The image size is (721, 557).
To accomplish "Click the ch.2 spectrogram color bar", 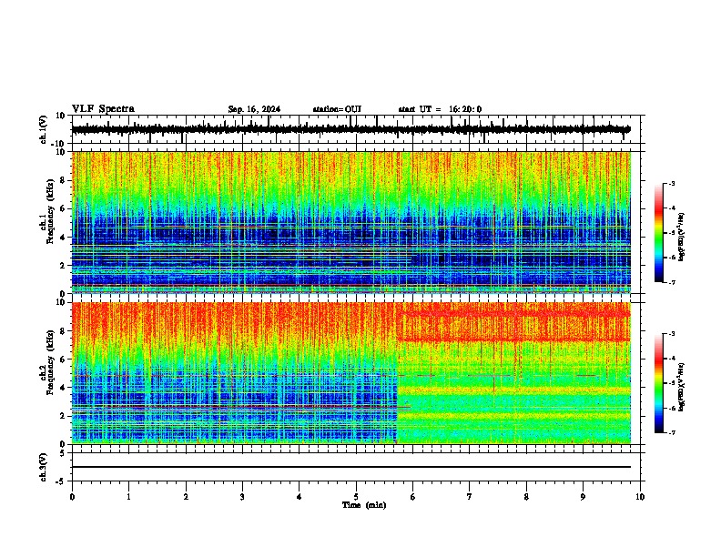I will (x=658, y=383).
